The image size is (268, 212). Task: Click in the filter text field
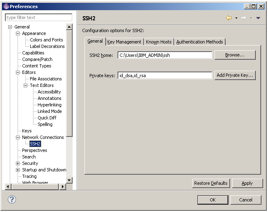pos(38,17)
